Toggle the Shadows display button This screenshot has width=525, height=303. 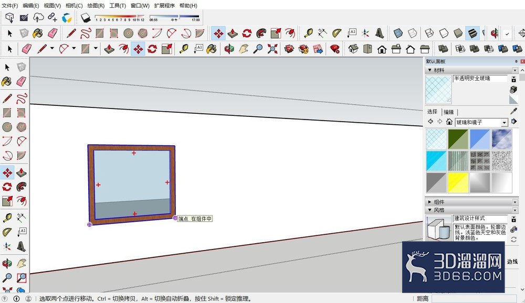(86, 17)
